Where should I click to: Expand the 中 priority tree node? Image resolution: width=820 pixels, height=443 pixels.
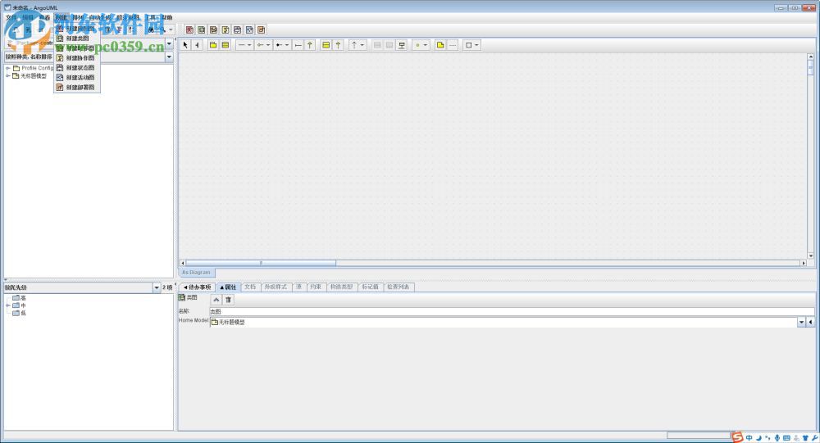tap(8, 305)
